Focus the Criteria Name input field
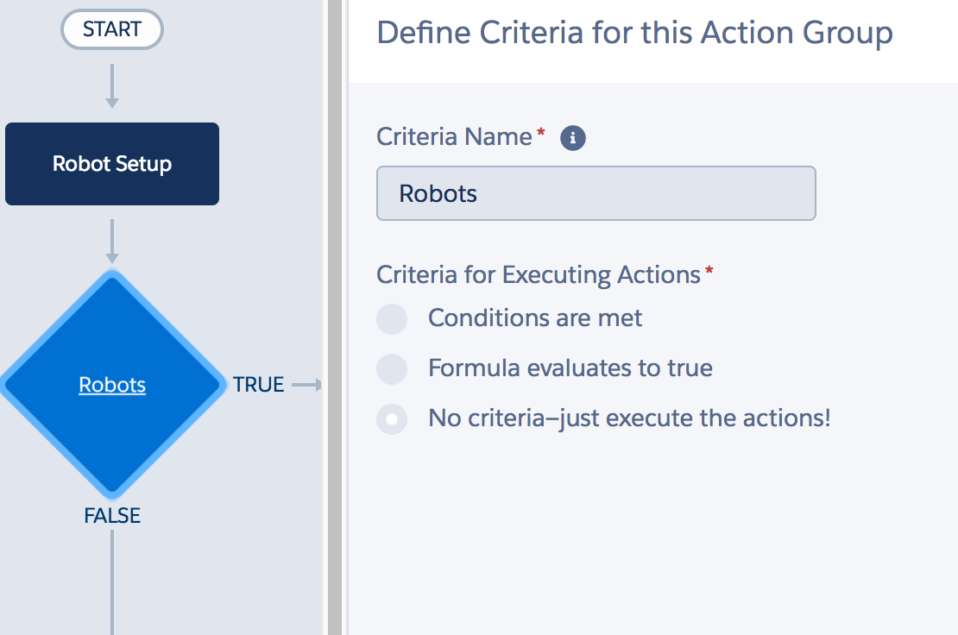The width and height of the screenshot is (958, 635). click(x=596, y=193)
